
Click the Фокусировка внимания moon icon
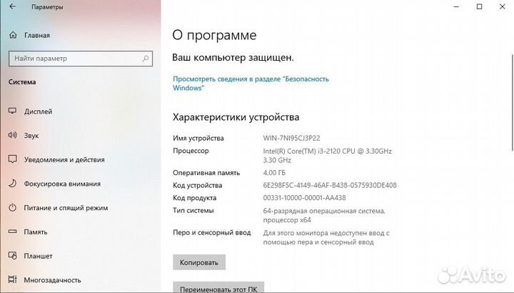point(12,183)
